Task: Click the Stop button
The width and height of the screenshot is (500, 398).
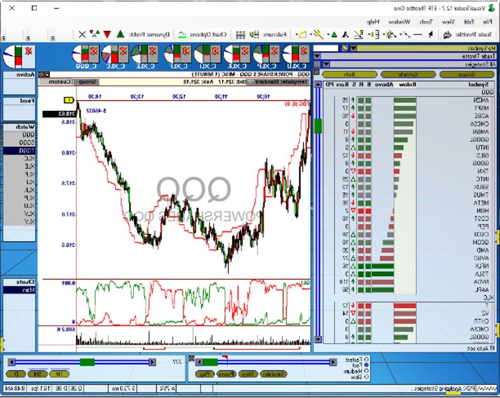Action: 248,374
